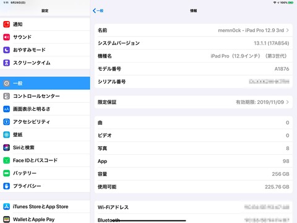This screenshot has width=297, height=223.
Task: Open the スクリーンタイム hourglass icon
Action: (6, 63)
